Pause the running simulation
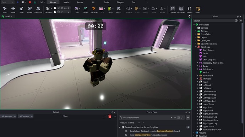The width and height of the screenshot is (245, 137). (23, 2)
